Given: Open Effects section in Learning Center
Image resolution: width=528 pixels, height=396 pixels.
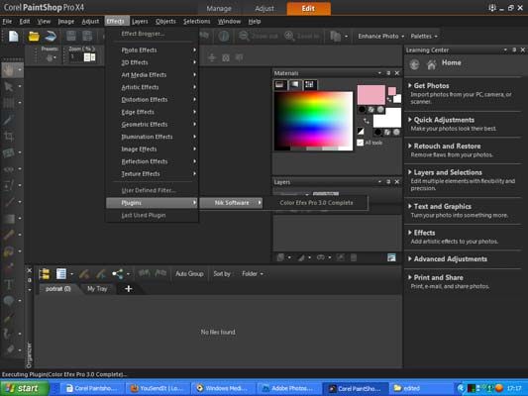Looking at the screenshot, I should click(424, 233).
